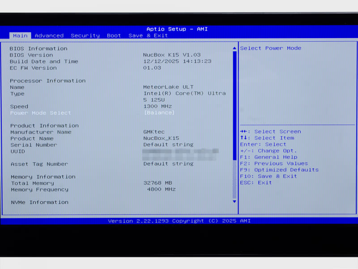The image size is (358, 269).
Task: Switch to the Advanced tab
Action: tap(49, 35)
